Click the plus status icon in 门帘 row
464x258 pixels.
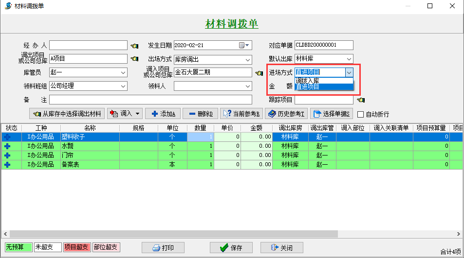pyautogui.click(x=7, y=155)
